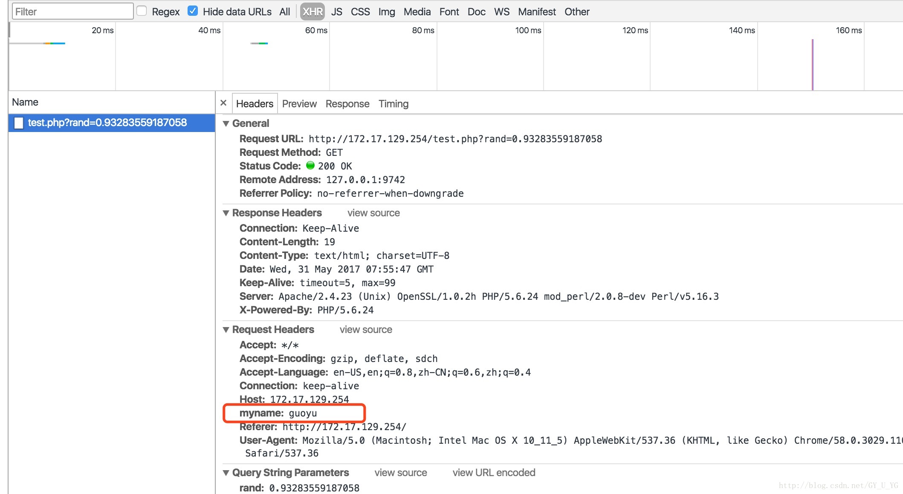This screenshot has height=494, width=903.
Task: Click view source for Request Headers
Action: pos(366,330)
